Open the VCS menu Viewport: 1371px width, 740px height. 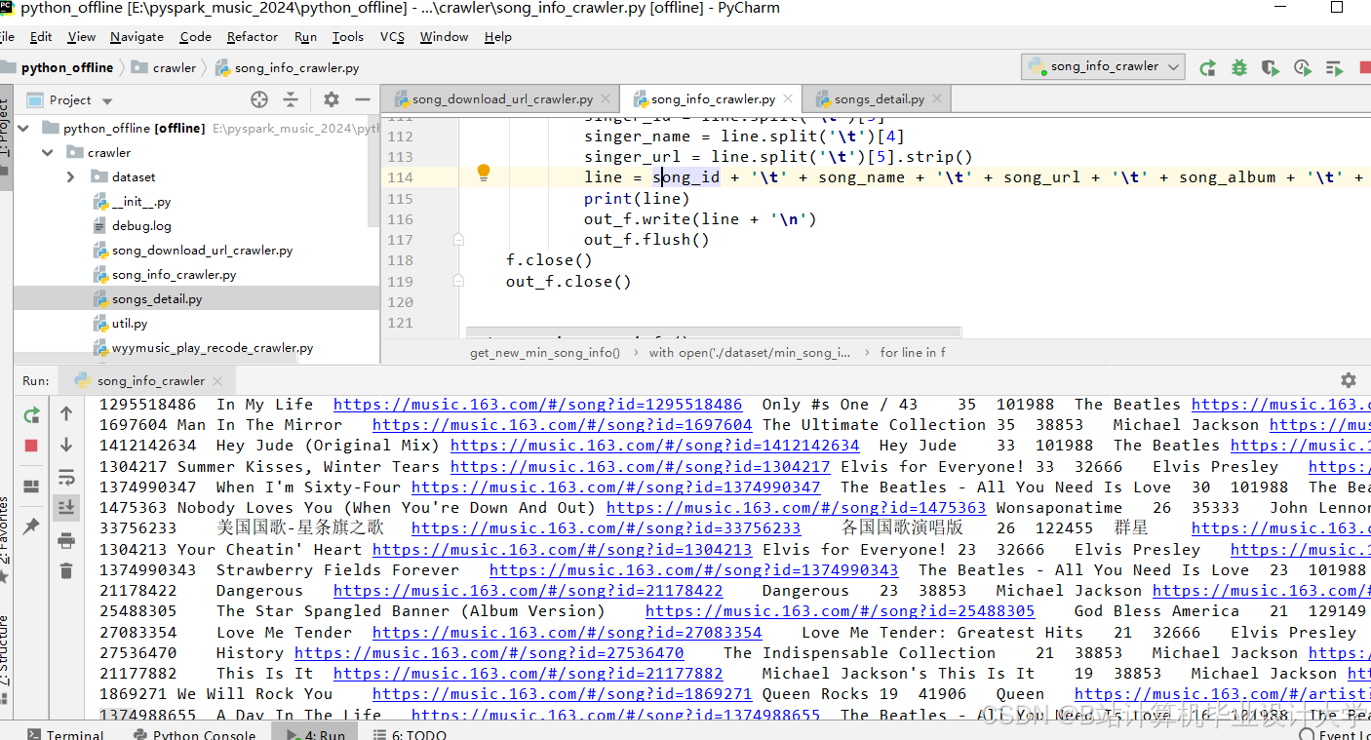click(x=391, y=36)
